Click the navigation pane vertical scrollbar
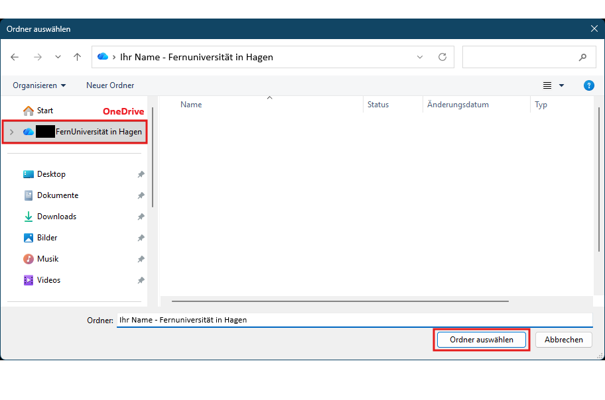Viewport: 605px width, 400px height. pyautogui.click(x=153, y=157)
